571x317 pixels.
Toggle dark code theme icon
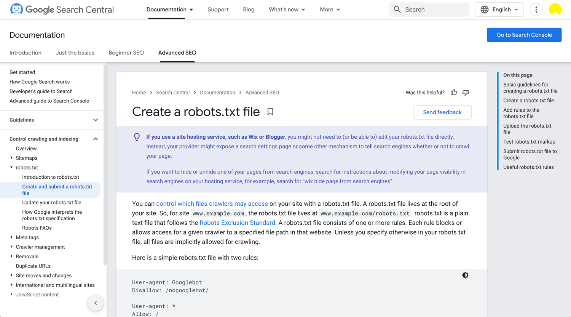tap(465, 275)
